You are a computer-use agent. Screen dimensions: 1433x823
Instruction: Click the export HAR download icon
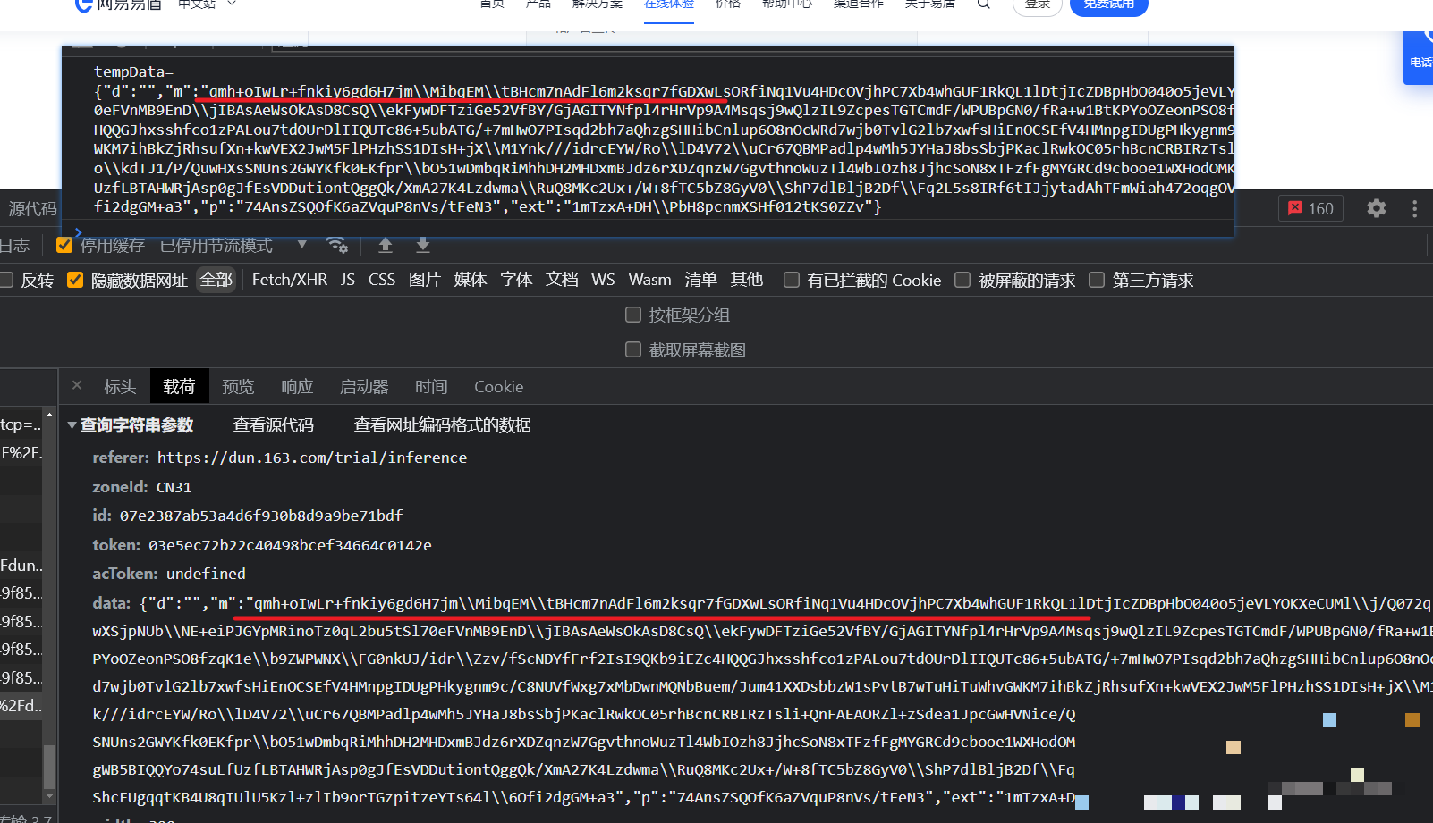(x=423, y=245)
